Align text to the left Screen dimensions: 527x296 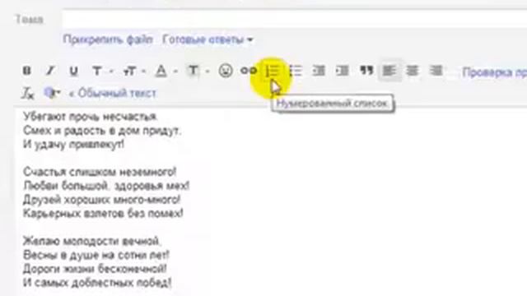pyautogui.click(x=389, y=71)
